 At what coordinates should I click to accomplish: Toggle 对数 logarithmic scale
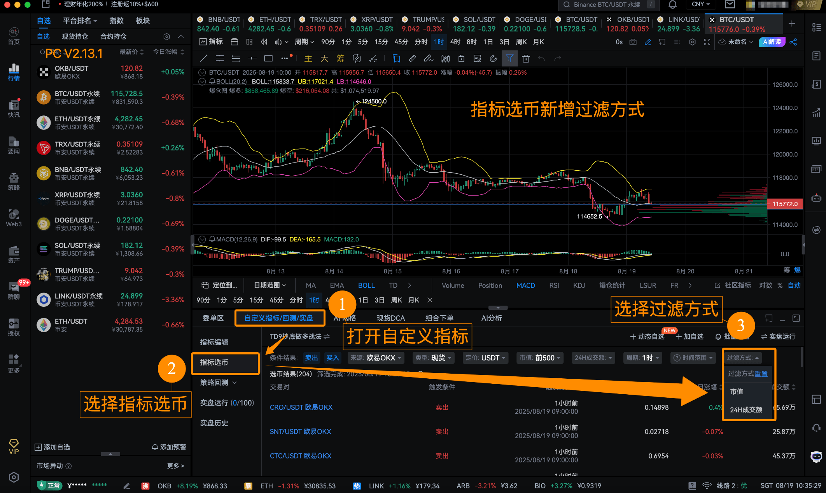(765, 285)
